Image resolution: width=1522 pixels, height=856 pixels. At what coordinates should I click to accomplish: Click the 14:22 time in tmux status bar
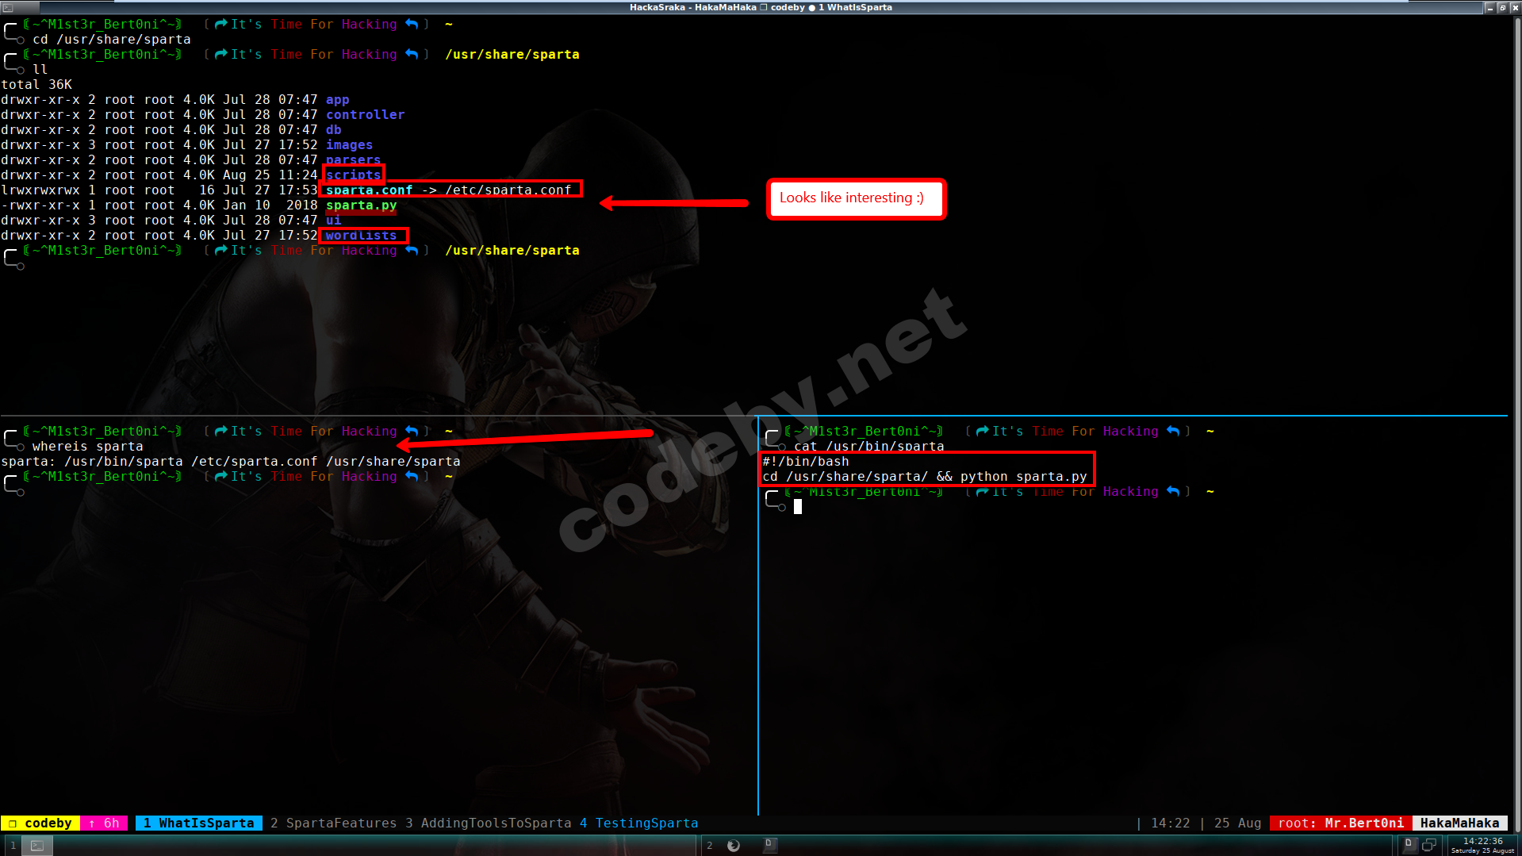click(x=1170, y=823)
